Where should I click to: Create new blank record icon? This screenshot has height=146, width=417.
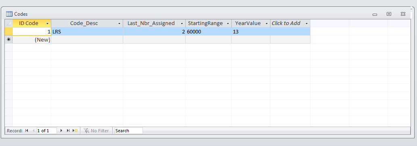tap(75, 131)
